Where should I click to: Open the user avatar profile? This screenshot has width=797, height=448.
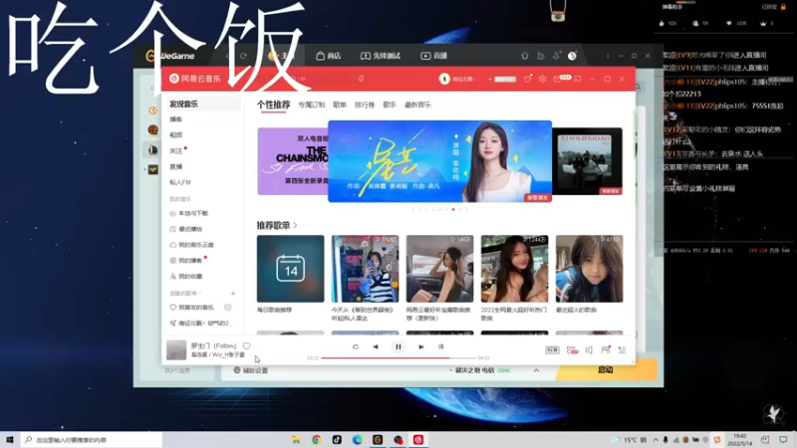pos(444,79)
